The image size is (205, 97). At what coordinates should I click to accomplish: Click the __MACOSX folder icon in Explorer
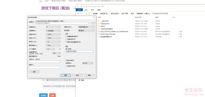(x=99, y=21)
